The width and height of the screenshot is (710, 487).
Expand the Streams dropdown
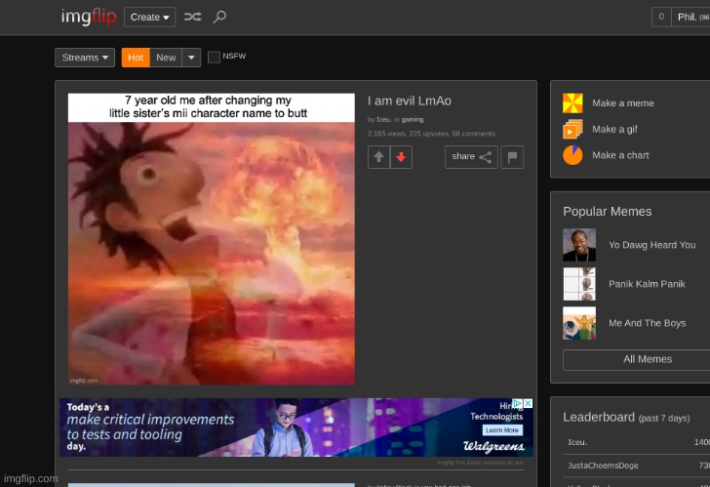point(85,58)
